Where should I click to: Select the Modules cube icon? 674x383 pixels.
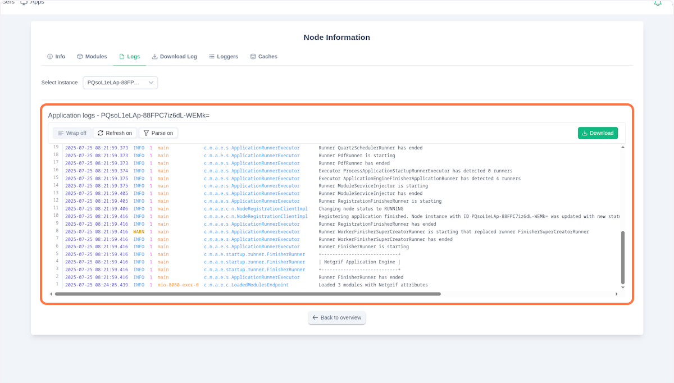click(80, 56)
